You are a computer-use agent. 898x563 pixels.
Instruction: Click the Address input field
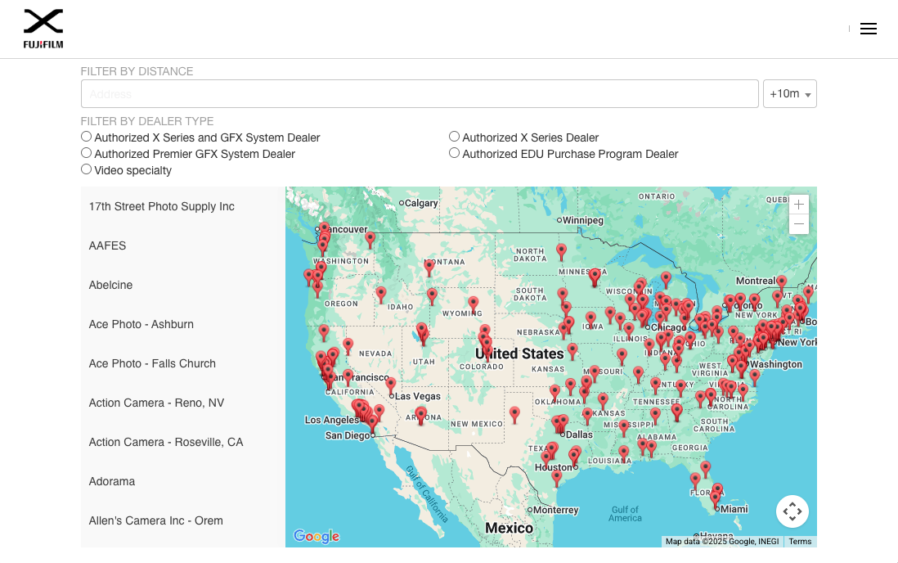point(420,94)
